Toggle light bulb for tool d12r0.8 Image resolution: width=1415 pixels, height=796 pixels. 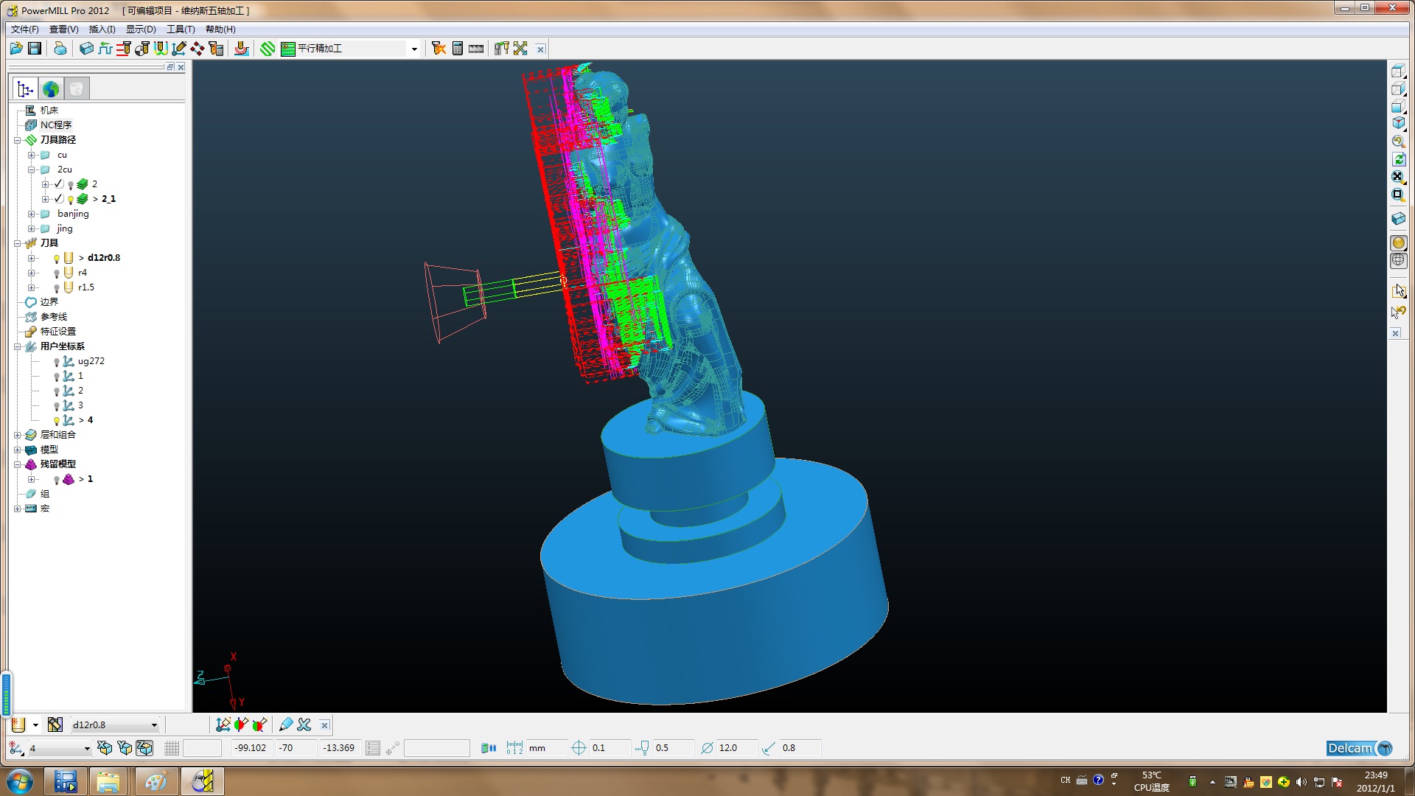57,259
